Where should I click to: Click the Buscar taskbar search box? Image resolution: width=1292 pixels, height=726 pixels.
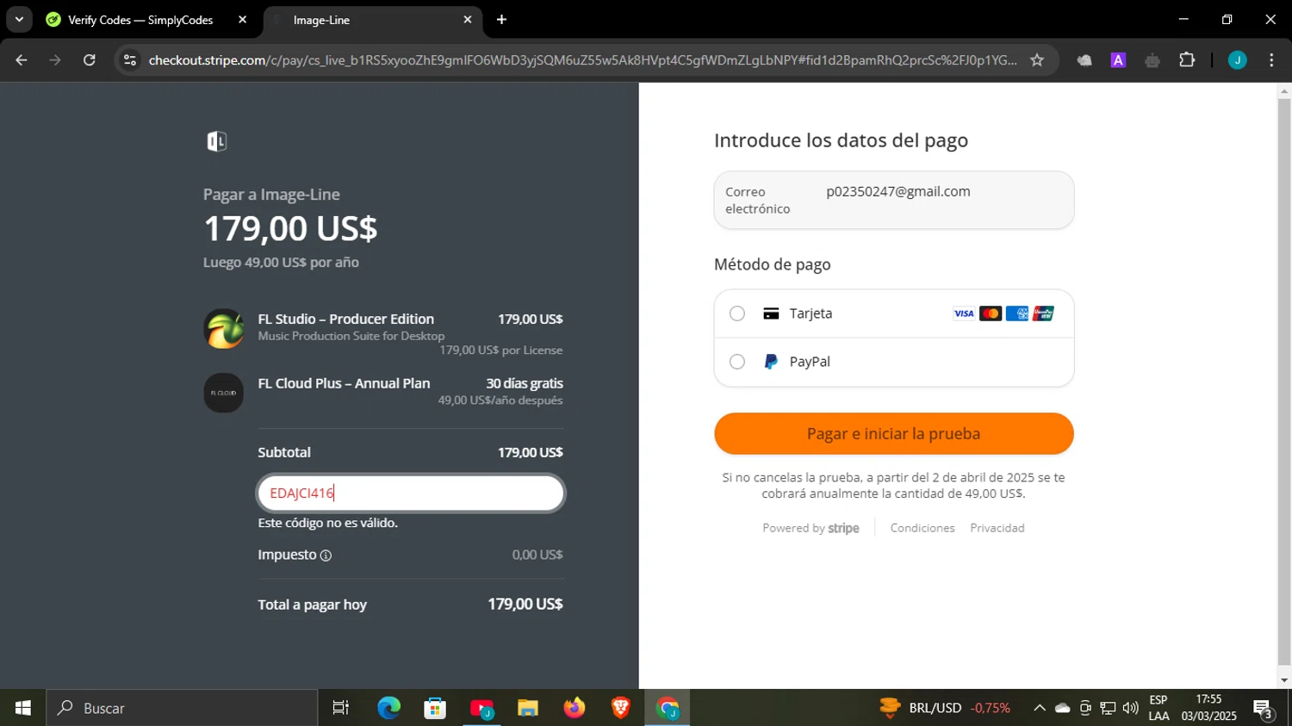[x=182, y=708]
